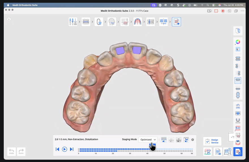Toggle the first staging display switch
Image resolution: width=249 pixels, height=162 pixels.
[164, 140]
